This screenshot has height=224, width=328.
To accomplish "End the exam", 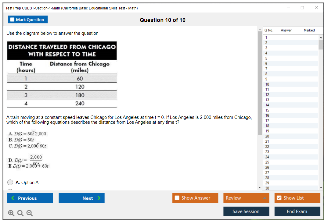I will click(x=297, y=211).
